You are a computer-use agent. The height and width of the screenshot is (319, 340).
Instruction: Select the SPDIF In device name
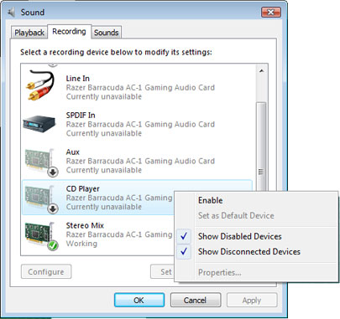81,116
